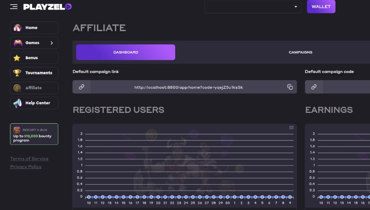Open the Wallet button
The image size is (370, 210).
click(321, 7)
